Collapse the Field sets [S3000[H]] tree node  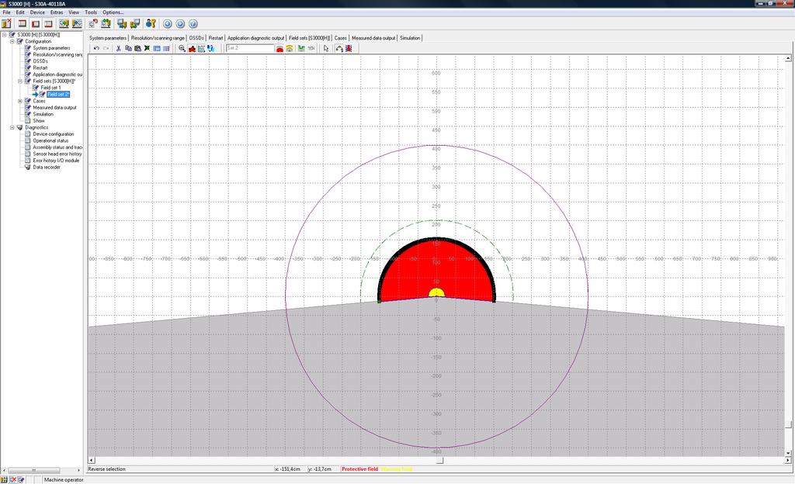(x=20, y=81)
